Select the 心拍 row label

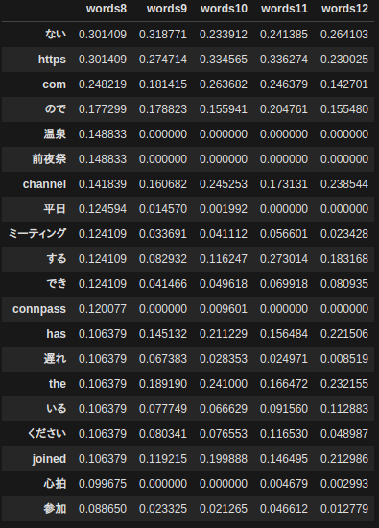(x=55, y=484)
